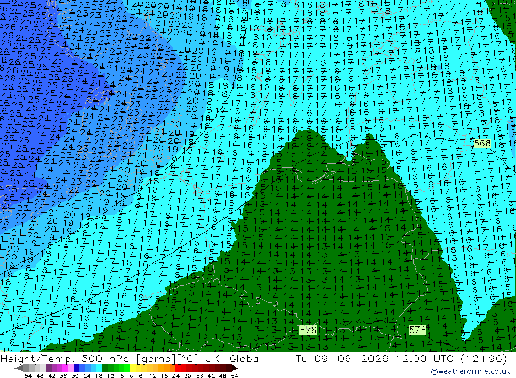
Task: Click the '12:00 UTC' time text
Action: point(425,358)
